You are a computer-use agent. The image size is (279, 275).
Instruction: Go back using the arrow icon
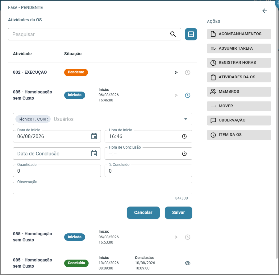point(265,11)
